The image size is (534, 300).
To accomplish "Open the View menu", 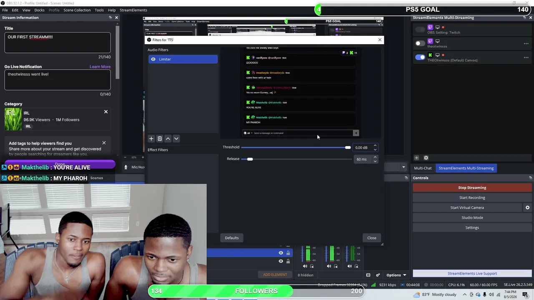I will (26, 10).
